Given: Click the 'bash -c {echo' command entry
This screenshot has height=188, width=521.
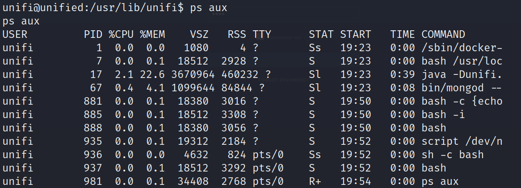Looking at the screenshot, I should (462, 101).
